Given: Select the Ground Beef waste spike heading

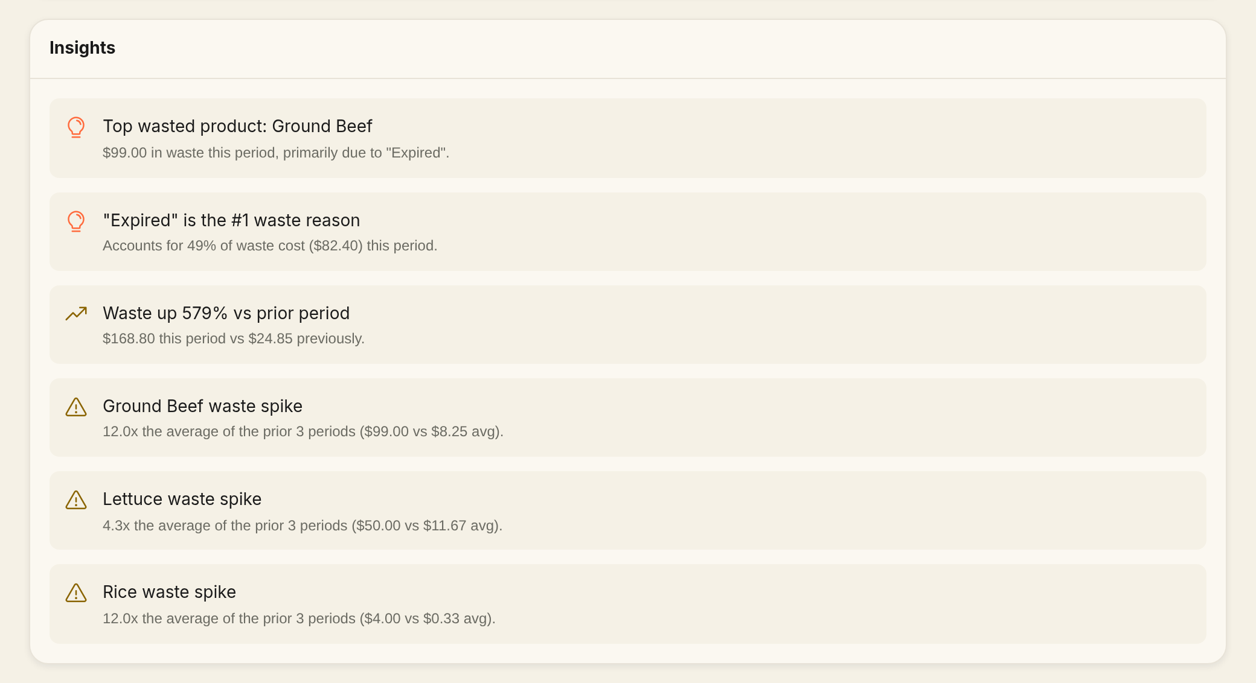Looking at the screenshot, I should [202, 406].
